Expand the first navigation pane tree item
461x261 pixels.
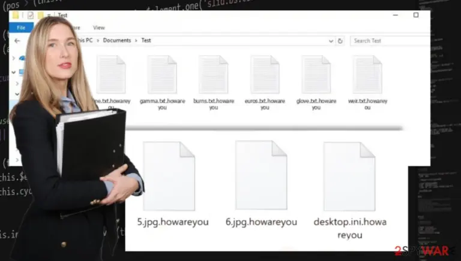tap(14, 58)
